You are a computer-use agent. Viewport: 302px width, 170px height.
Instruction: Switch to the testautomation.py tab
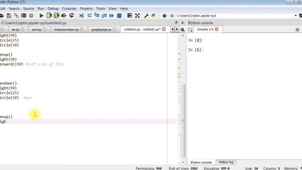tap(67, 29)
